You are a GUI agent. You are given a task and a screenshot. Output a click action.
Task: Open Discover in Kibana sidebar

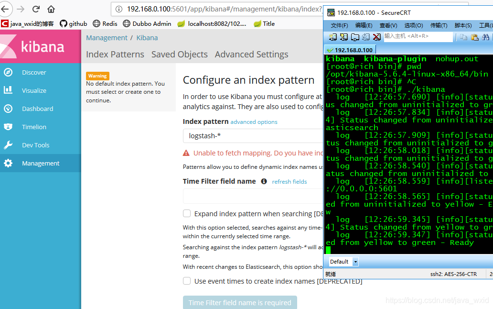(x=41, y=72)
